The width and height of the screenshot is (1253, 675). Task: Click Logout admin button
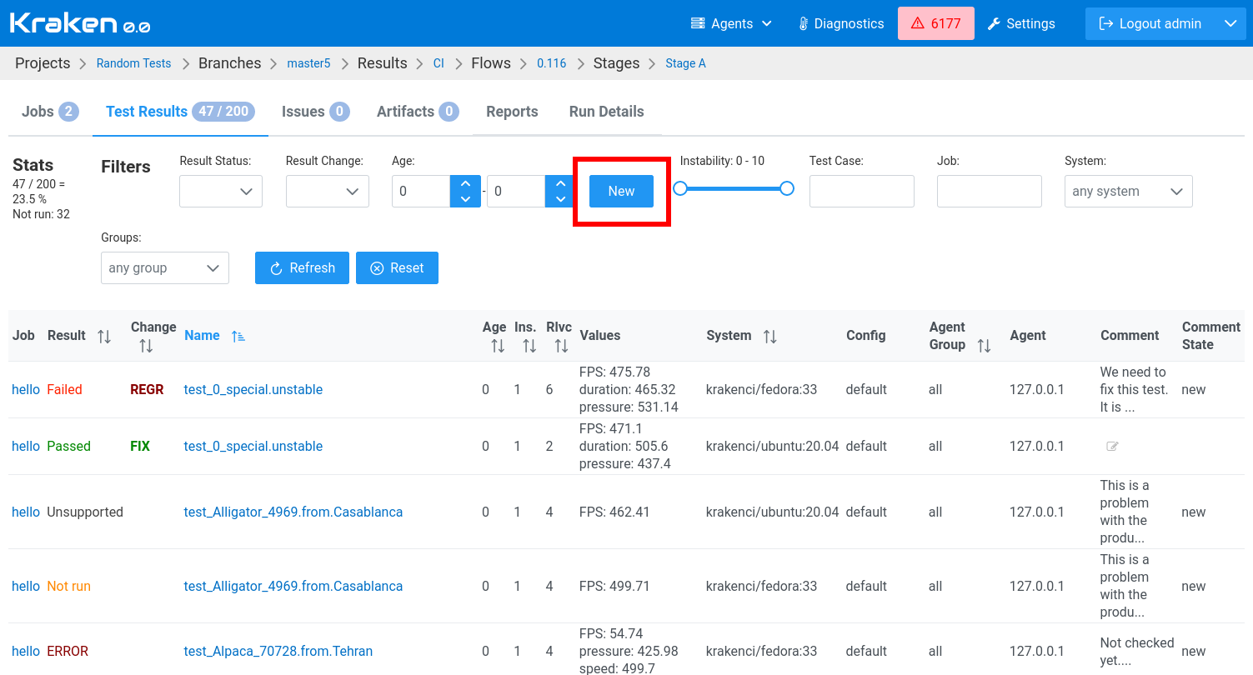point(1150,23)
